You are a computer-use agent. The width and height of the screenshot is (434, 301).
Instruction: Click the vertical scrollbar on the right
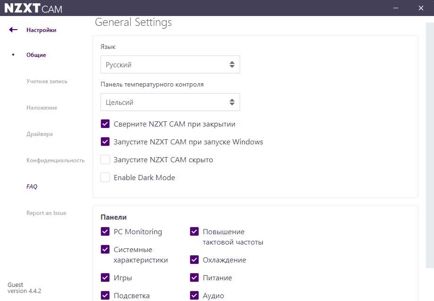coord(430,141)
